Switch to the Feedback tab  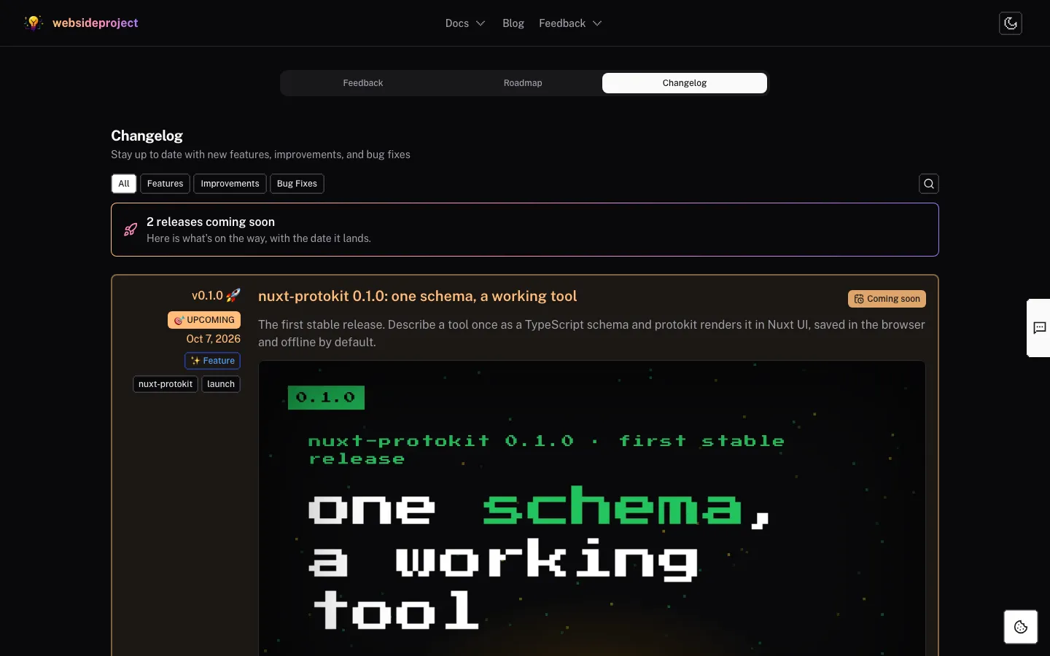(363, 83)
